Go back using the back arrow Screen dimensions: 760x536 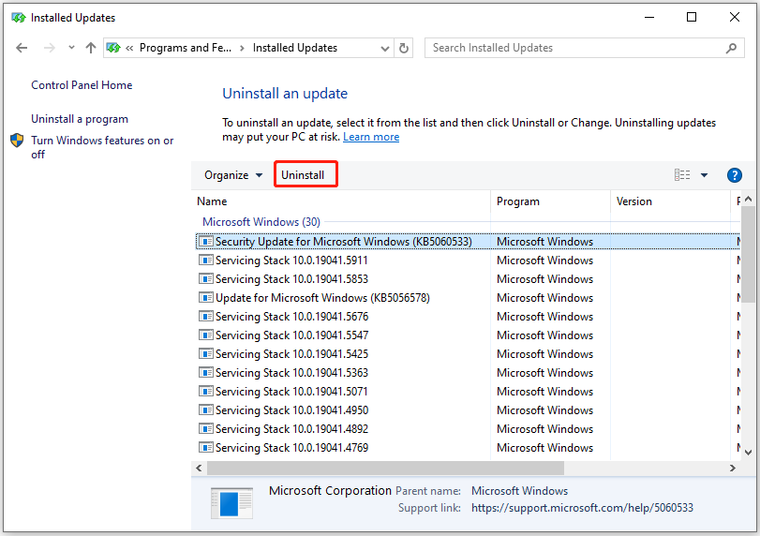[x=22, y=48]
